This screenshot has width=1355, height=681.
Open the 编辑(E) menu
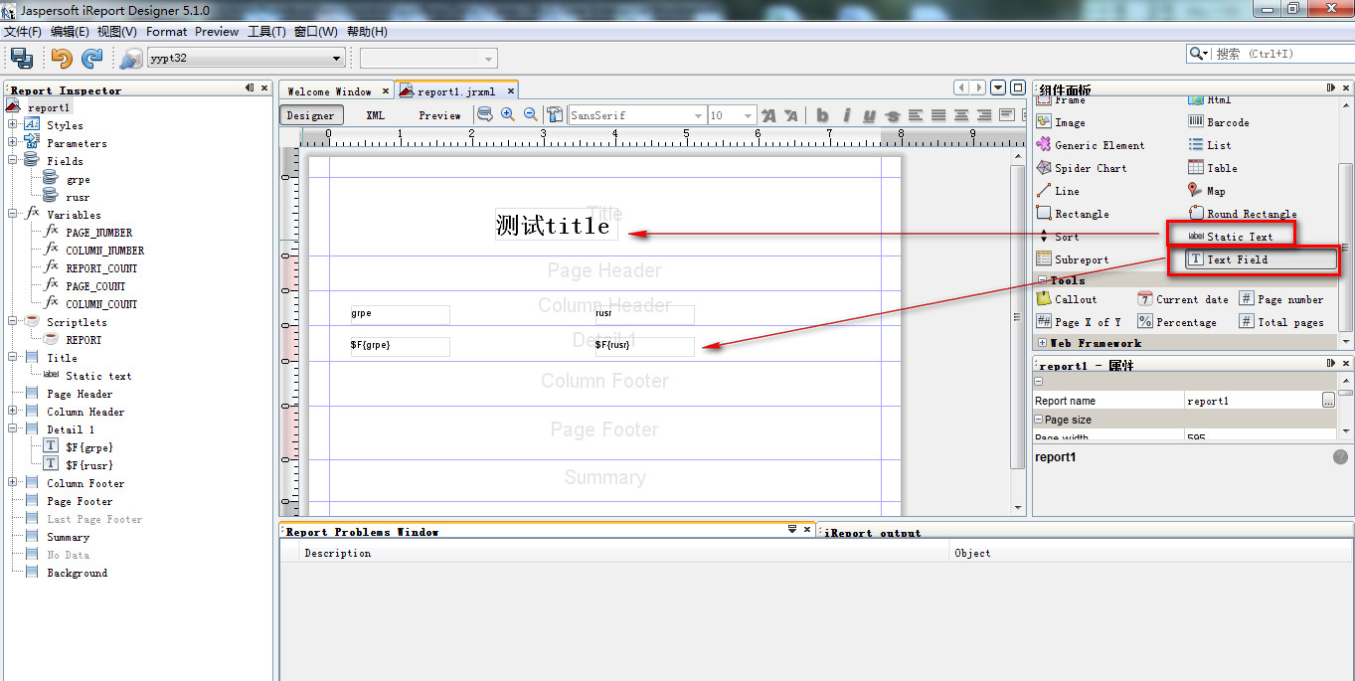[70, 32]
